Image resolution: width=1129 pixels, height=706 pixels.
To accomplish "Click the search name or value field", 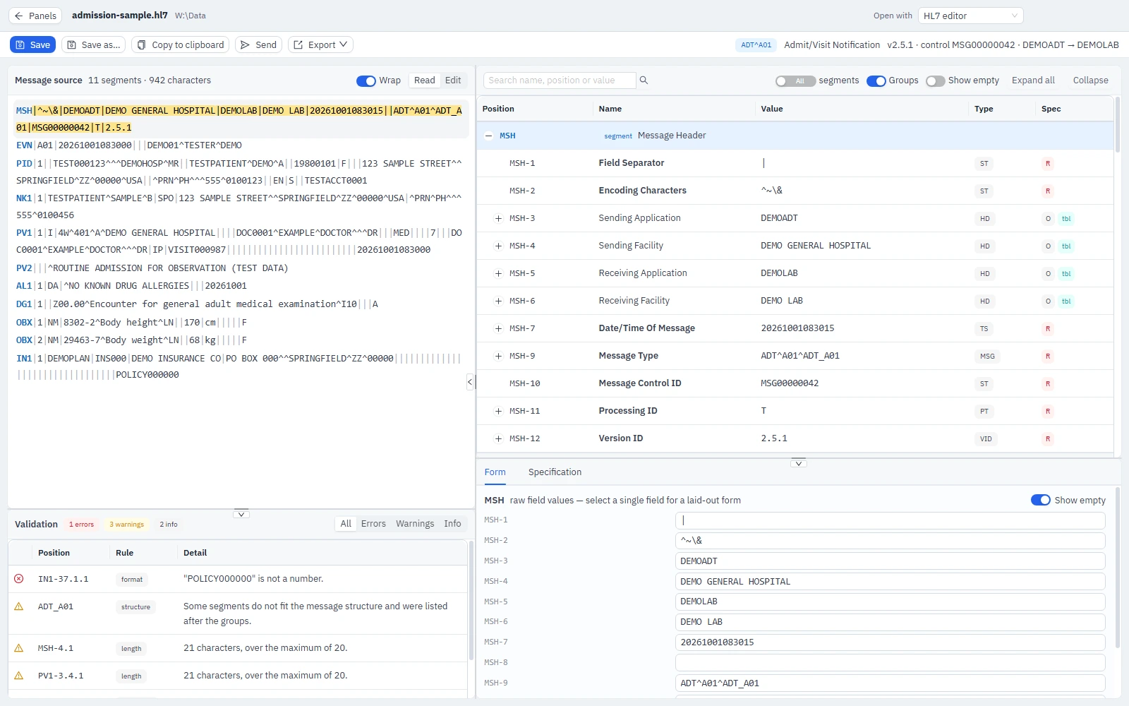I will [560, 80].
